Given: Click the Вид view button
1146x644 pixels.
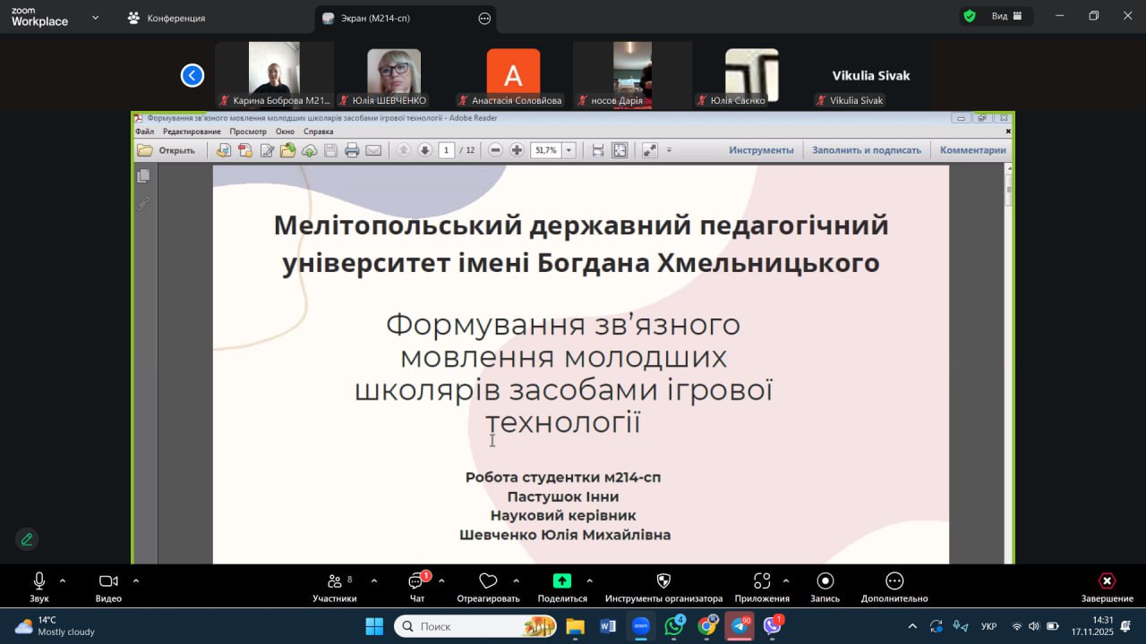Looking at the screenshot, I should tap(998, 16).
